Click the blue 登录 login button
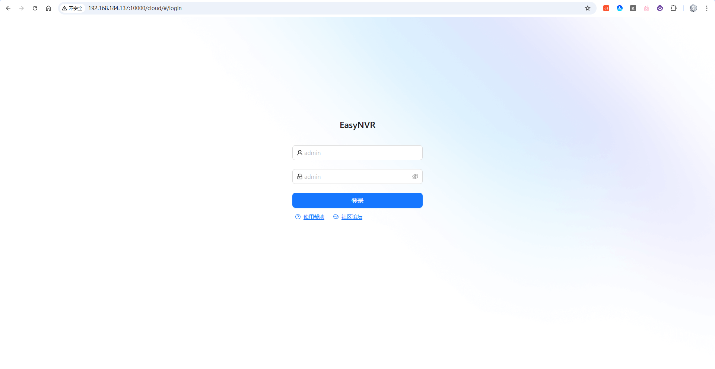The image size is (715, 369). [357, 200]
